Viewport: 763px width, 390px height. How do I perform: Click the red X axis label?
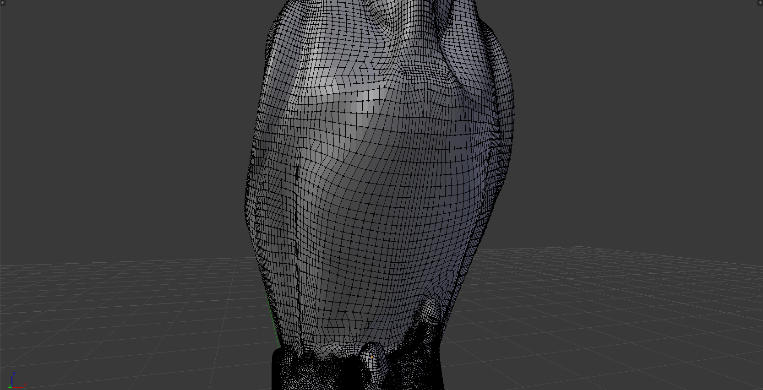(25, 385)
